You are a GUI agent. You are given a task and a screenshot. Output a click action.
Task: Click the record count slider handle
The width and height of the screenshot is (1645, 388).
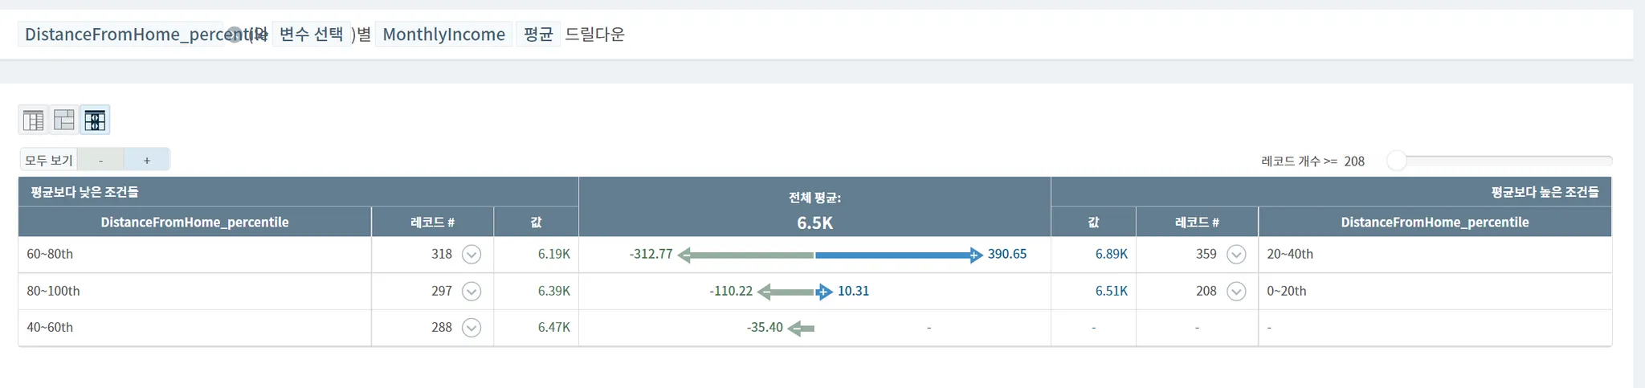click(x=1397, y=161)
